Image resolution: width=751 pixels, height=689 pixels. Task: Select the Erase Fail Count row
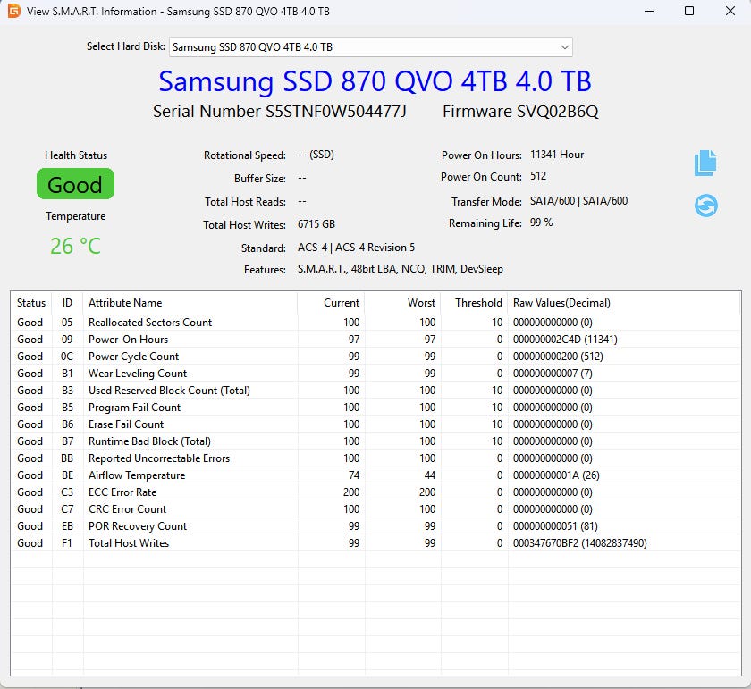[x=375, y=424]
